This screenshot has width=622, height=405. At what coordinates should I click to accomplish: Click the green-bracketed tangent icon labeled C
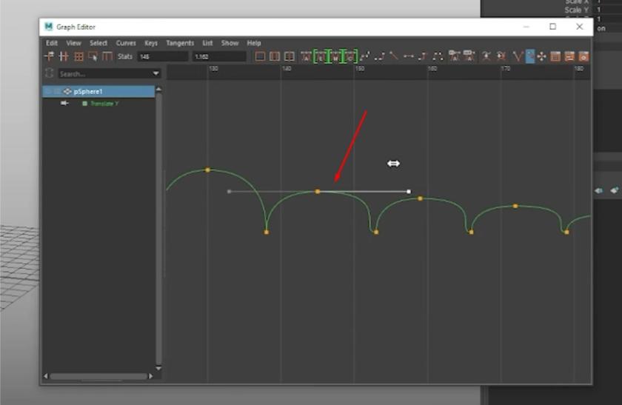(x=350, y=56)
